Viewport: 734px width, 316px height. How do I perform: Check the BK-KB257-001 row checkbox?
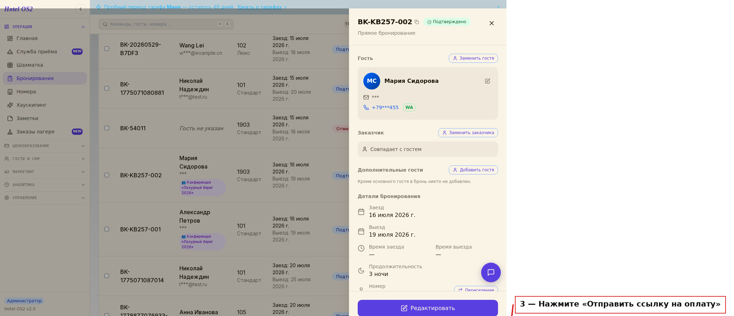click(x=107, y=229)
